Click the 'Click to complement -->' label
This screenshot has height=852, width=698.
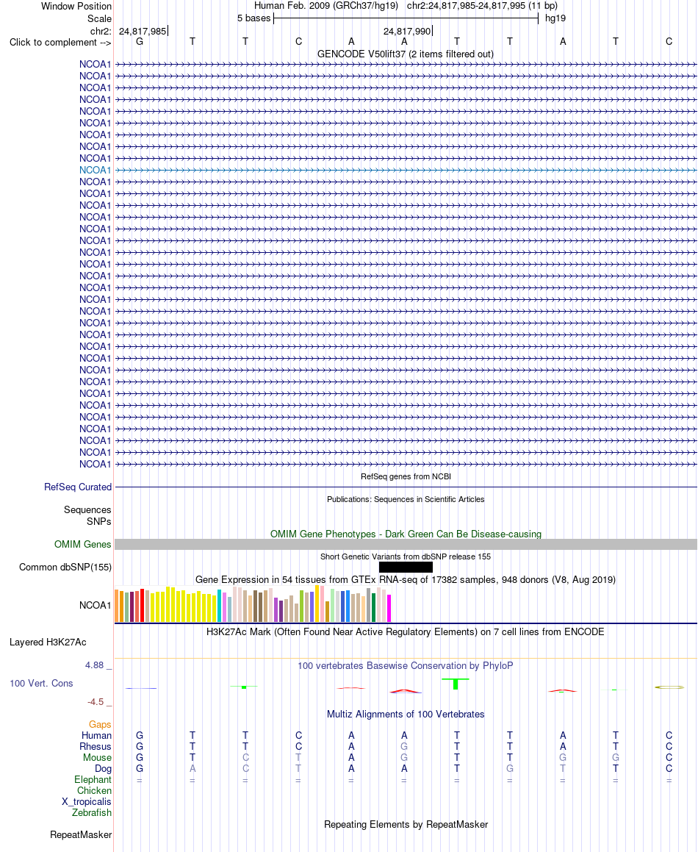[x=60, y=43]
